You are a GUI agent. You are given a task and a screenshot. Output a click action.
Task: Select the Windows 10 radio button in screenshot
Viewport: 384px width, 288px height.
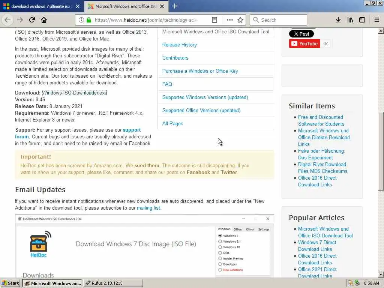pos(220,247)
